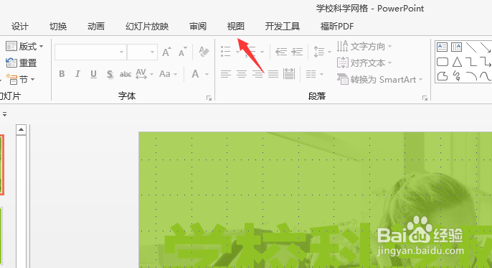Select the arc shape

pos(471,76)
